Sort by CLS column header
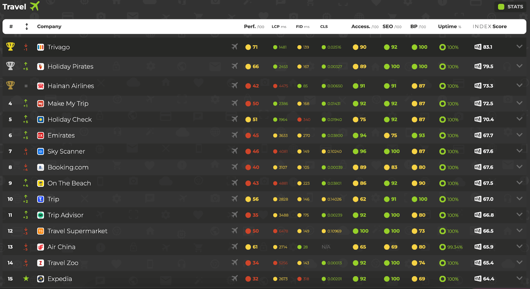 (324, 26)
